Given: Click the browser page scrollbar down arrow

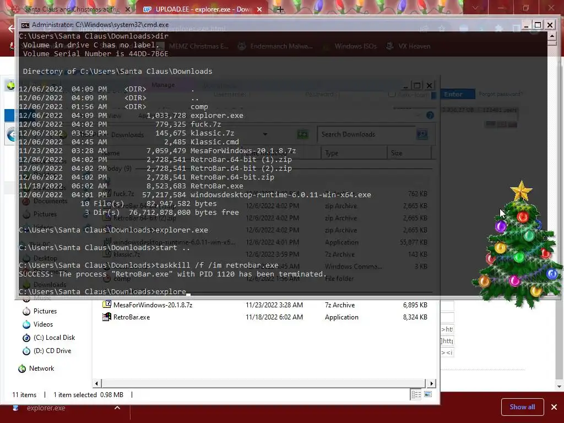Looking at the screenshot, I should (559, 387).
